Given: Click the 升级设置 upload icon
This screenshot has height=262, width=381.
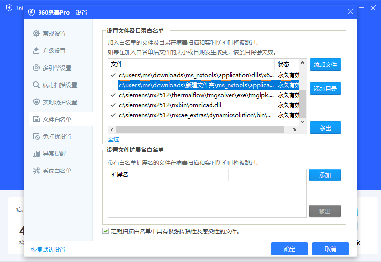Looking at the screenshot, I should coord(36,50).
